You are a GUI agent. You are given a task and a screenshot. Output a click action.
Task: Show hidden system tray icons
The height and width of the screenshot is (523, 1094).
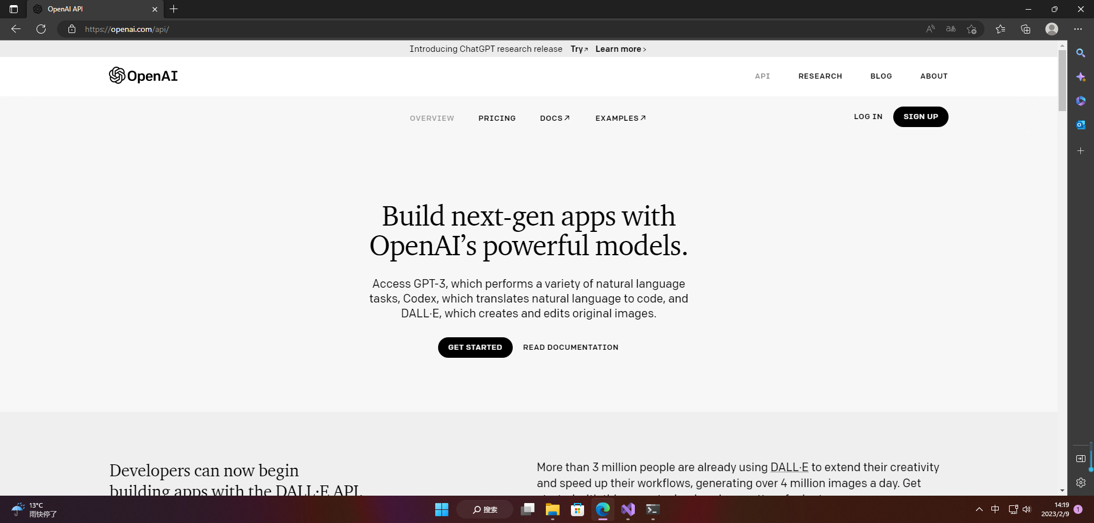tap(979, 509)
